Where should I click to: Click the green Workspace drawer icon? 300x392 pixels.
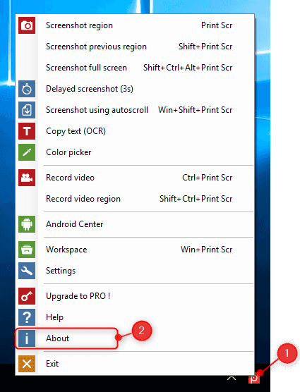click(27, 250)
